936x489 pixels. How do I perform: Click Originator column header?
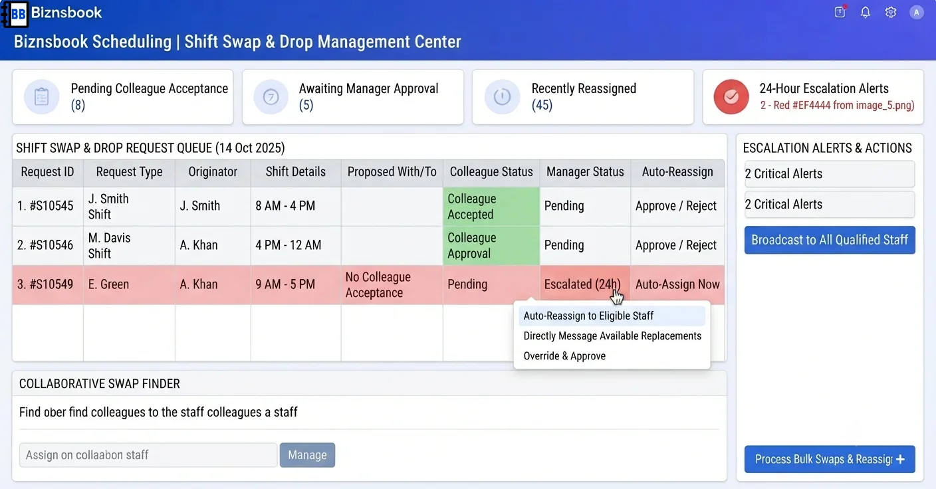[x=213, y=171]
